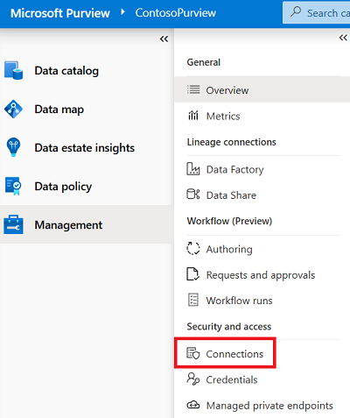350x418 pixels.
Task: Collapse the left navigation pane
Action: pos(164,39)
